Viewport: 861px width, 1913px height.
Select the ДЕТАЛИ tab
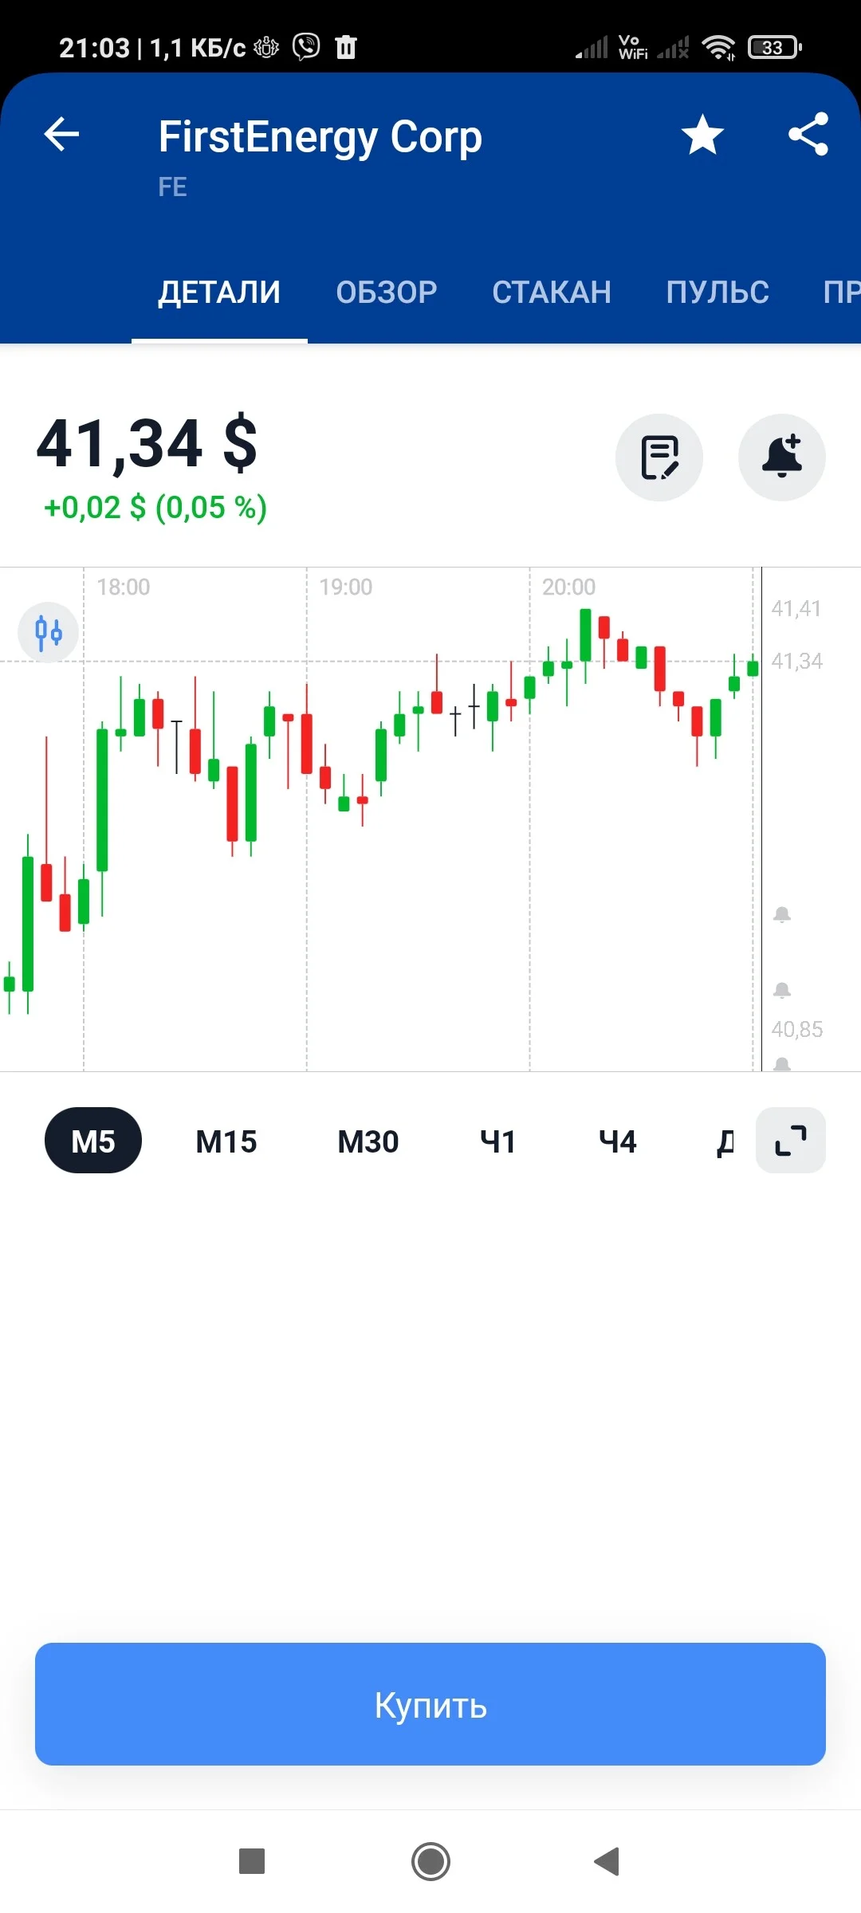pyautogui.click(x=219, y=293)
